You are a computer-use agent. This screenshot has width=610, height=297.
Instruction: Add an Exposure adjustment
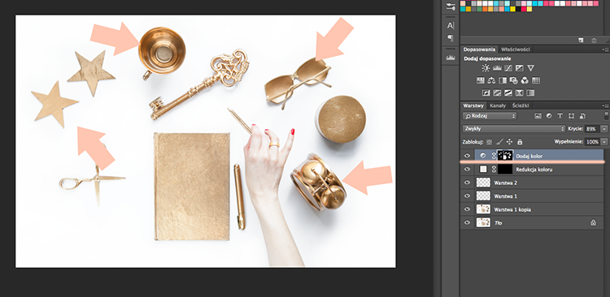pyautogui.click(x=520, y=68)
